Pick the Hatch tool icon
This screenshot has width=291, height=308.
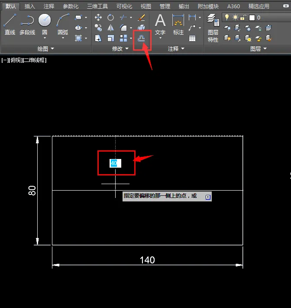pyautogui.click(x=78, y=38)
